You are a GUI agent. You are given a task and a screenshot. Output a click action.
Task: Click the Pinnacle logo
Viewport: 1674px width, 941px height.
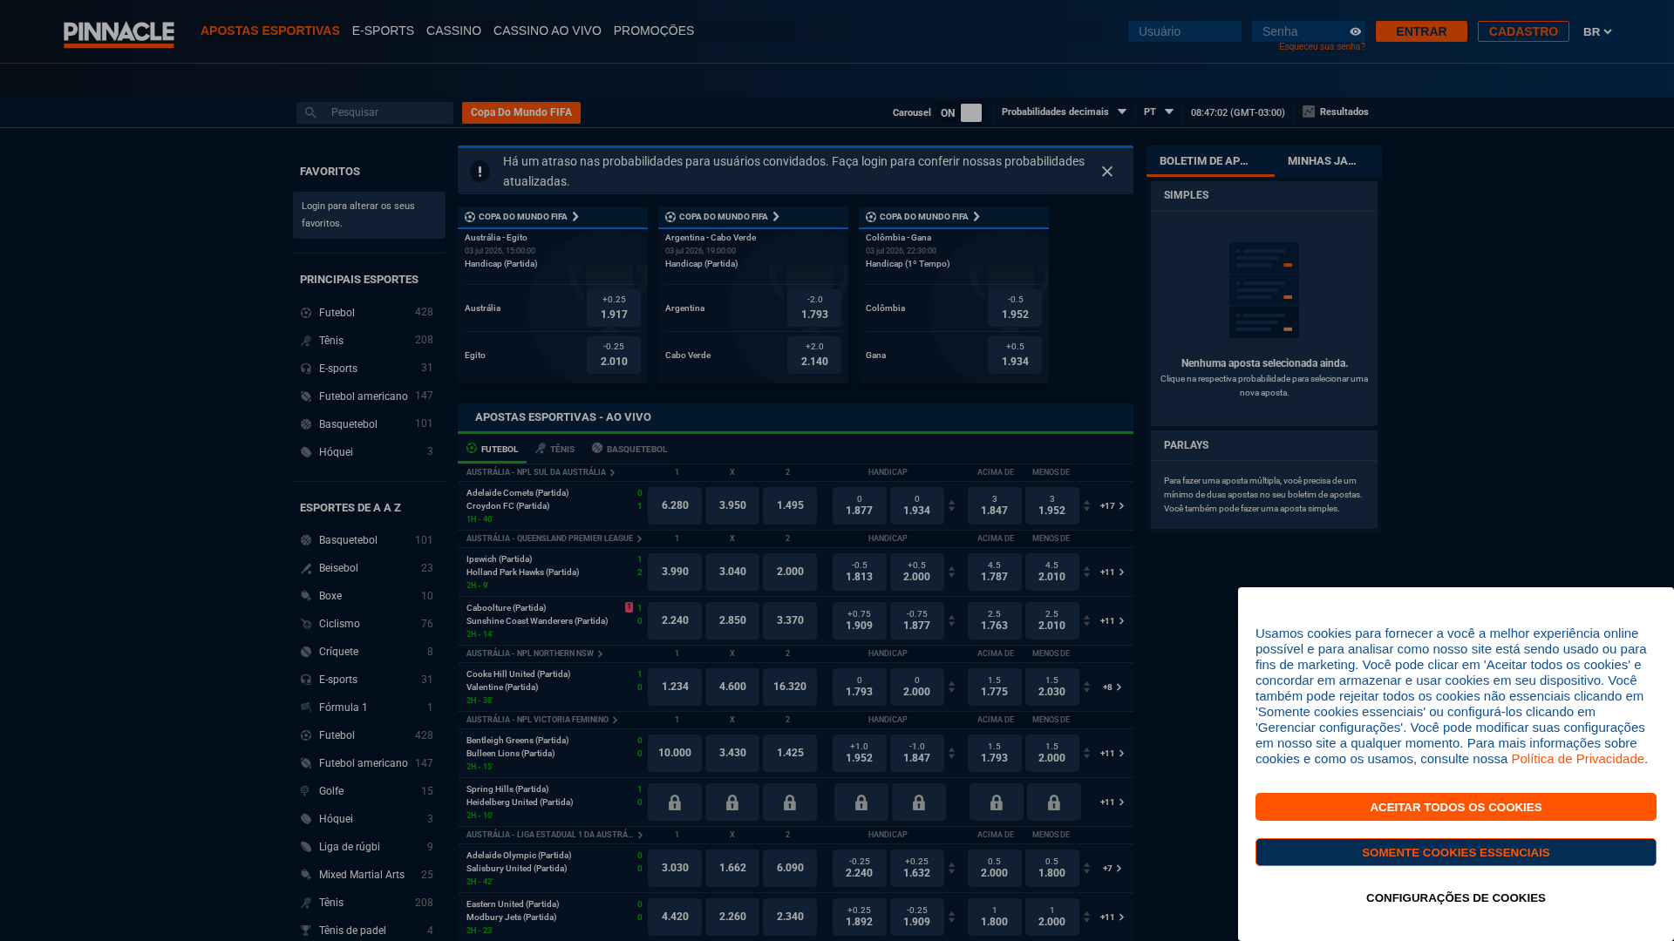[x=119, y=34]
